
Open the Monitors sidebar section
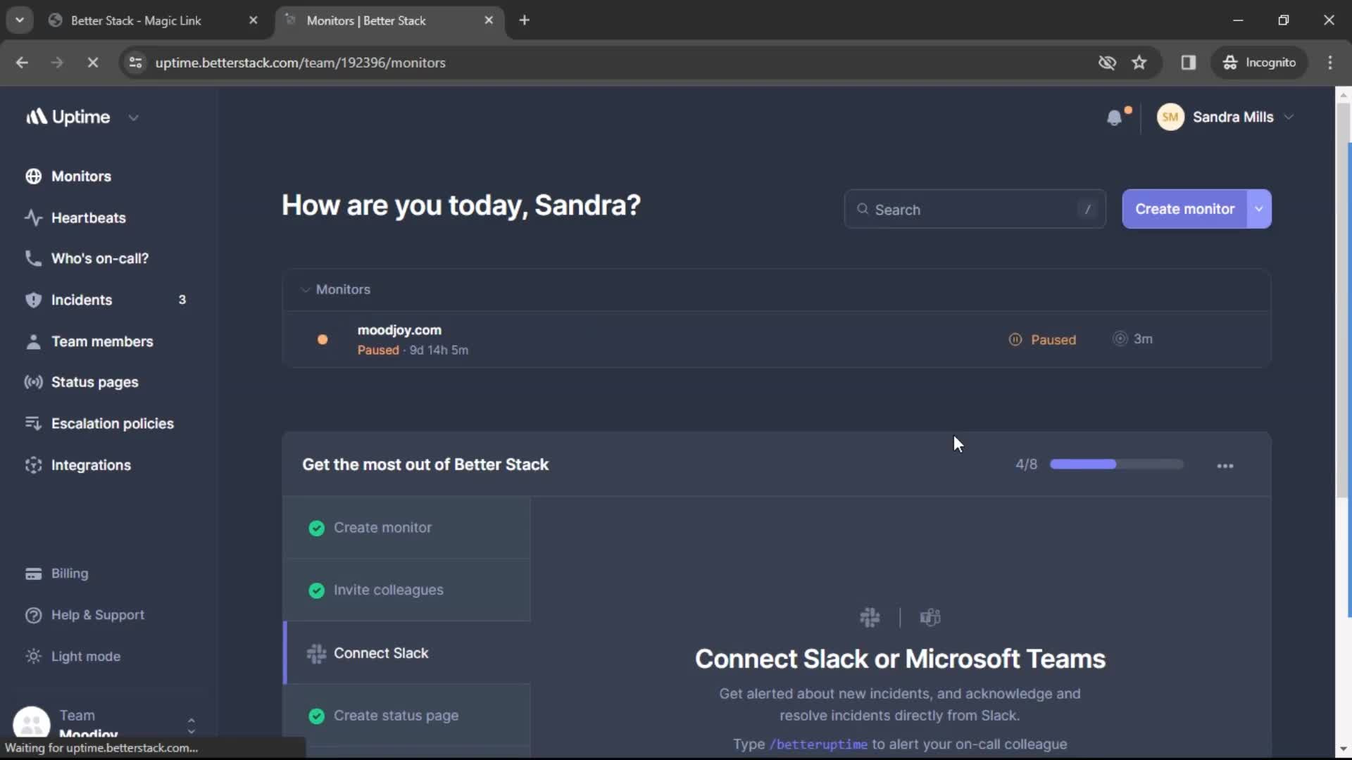[x=81, y=177]
